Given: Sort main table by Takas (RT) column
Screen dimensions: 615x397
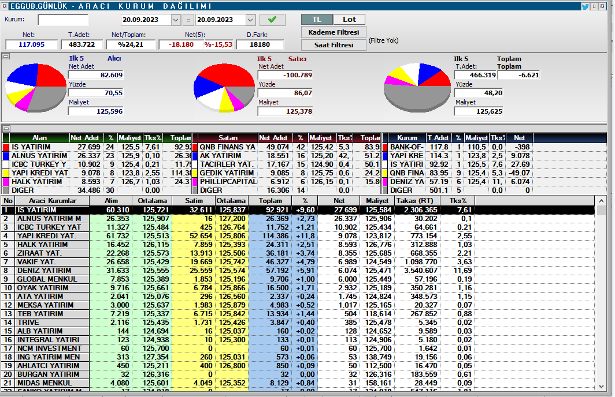Looking at the screenshot, I should pos(418,200).
